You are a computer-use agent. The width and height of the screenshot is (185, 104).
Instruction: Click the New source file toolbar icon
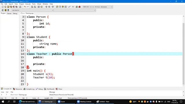[3, 7]
